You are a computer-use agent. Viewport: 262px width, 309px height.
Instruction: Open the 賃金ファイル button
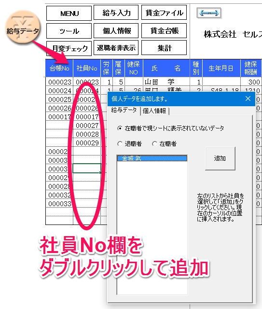point(164,13)
